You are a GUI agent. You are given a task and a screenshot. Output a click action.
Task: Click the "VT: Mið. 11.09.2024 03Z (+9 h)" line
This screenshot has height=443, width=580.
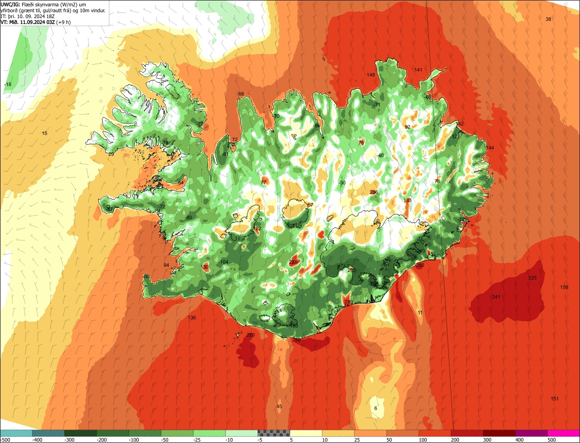pos(35,22)
